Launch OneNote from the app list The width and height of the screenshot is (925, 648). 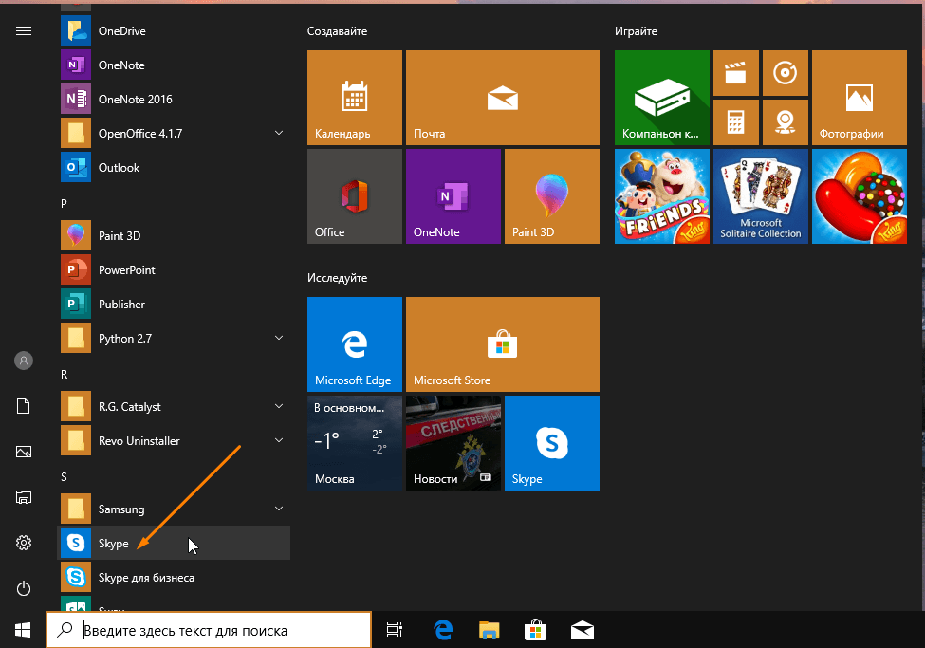pos(174,65)
